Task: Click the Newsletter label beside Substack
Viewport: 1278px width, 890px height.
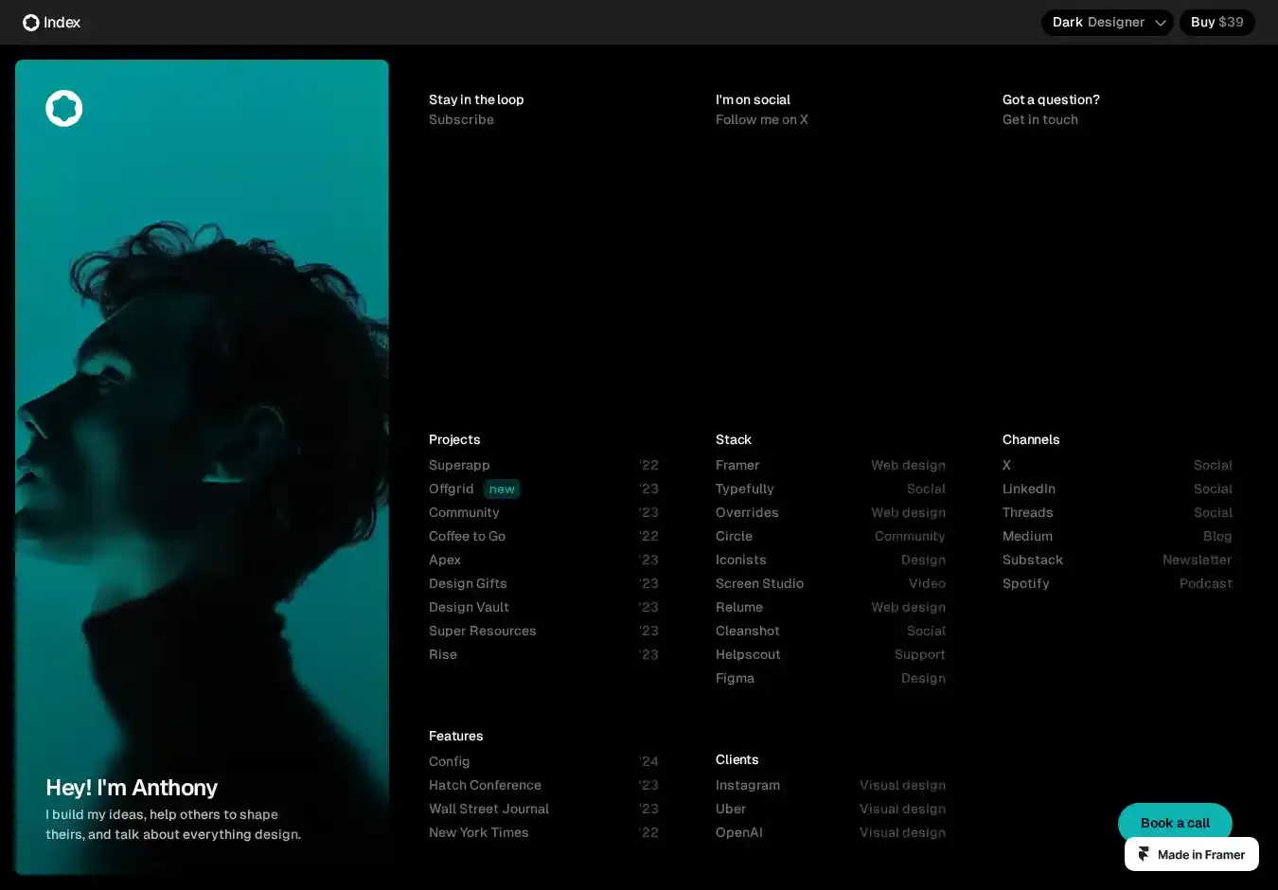Action: (1197, 560)
